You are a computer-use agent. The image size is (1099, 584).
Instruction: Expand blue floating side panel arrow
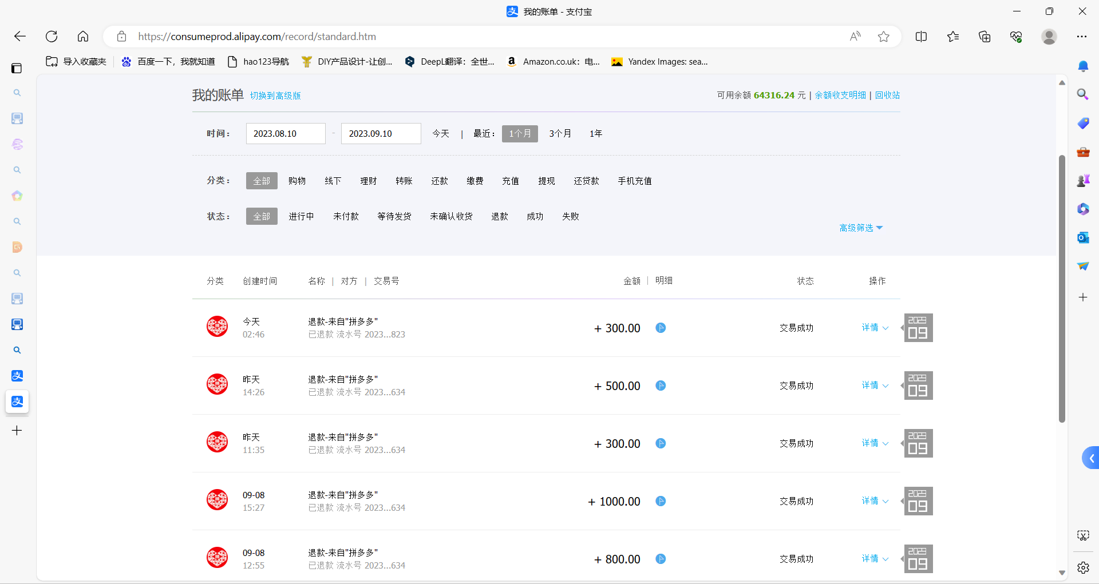pos(1091,458)
